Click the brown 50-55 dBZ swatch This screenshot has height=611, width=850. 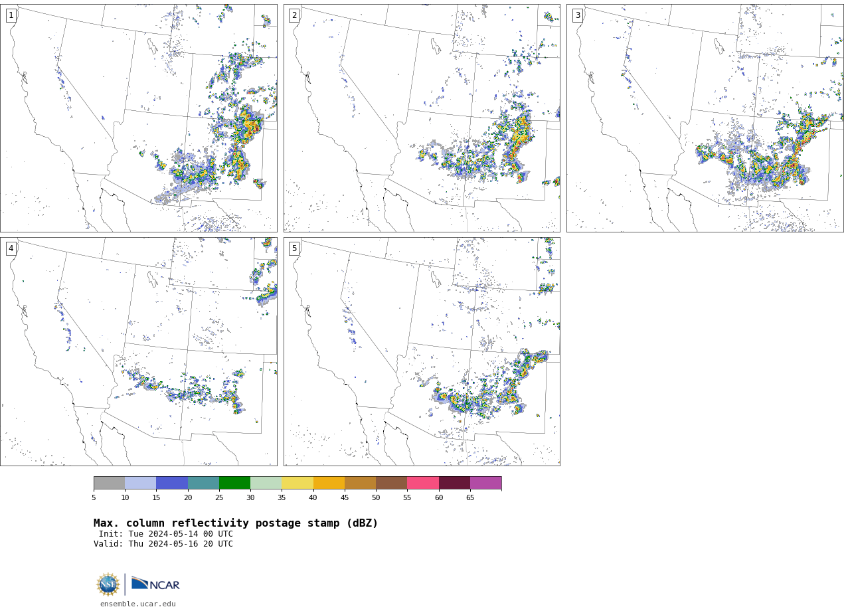(x=392, y=483)
